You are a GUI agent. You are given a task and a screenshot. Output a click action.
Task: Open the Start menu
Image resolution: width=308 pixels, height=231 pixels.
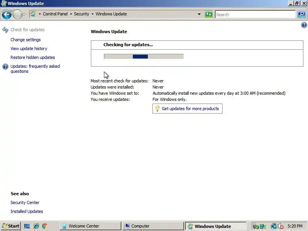click(x=11, y=226)
